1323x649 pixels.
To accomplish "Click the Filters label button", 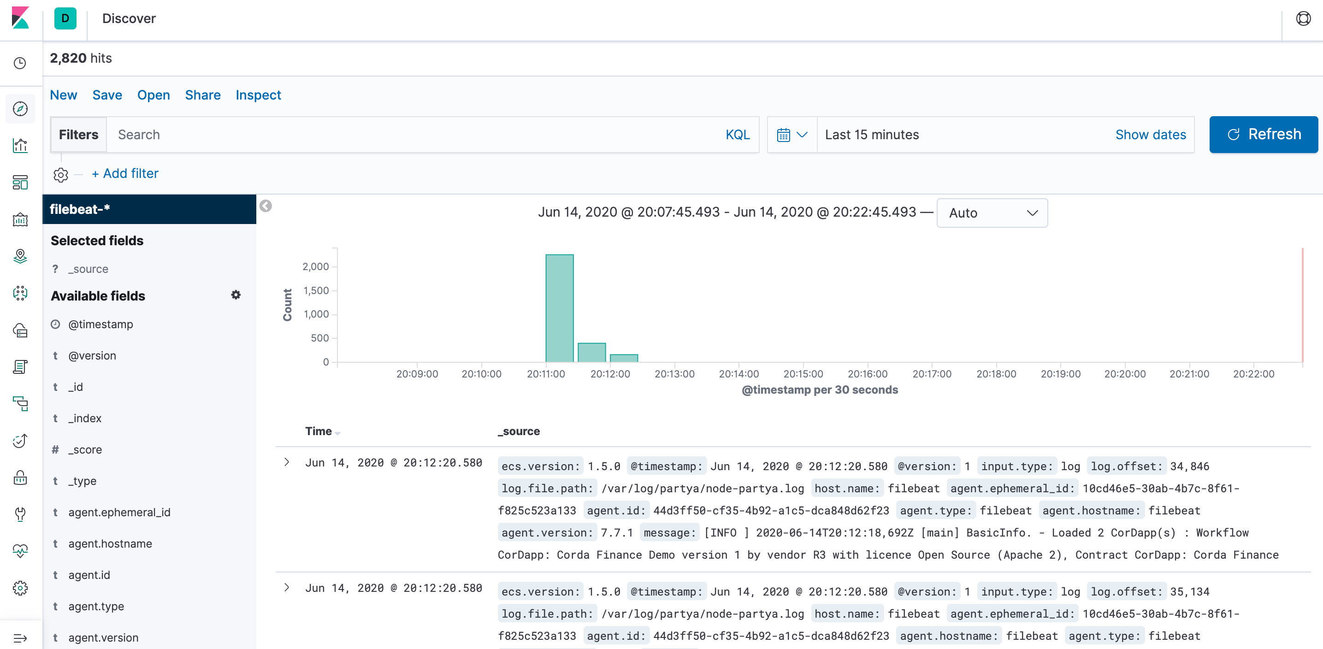I will 78,135.
